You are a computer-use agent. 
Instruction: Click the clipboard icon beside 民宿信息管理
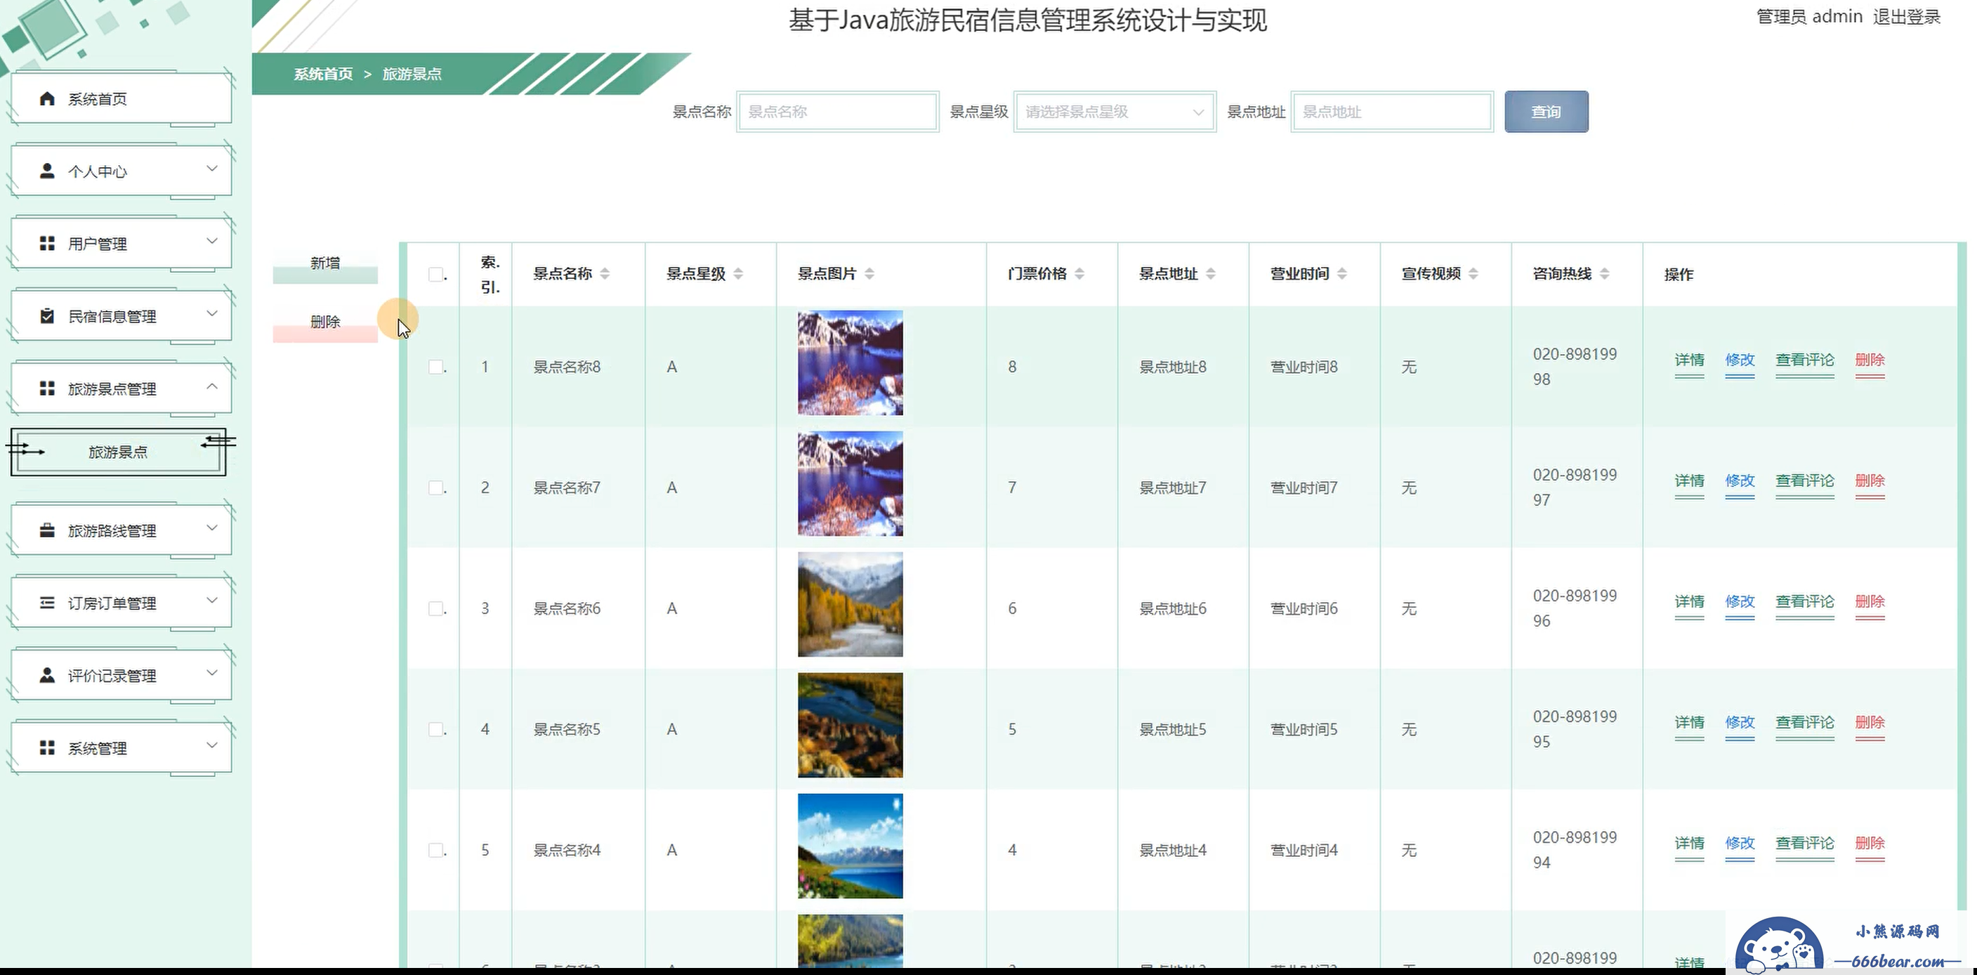point(47,316)
